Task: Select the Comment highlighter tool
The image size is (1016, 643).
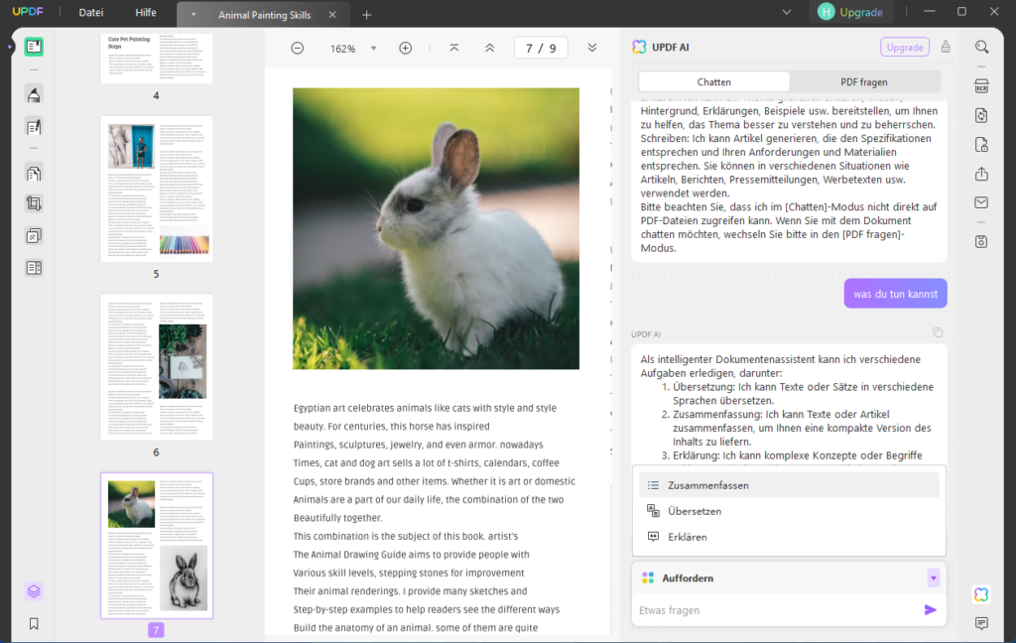Action: point(34,94)
